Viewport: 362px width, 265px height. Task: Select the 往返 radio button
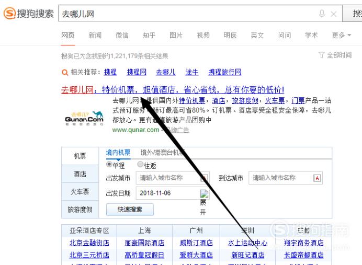coord(140,165)
